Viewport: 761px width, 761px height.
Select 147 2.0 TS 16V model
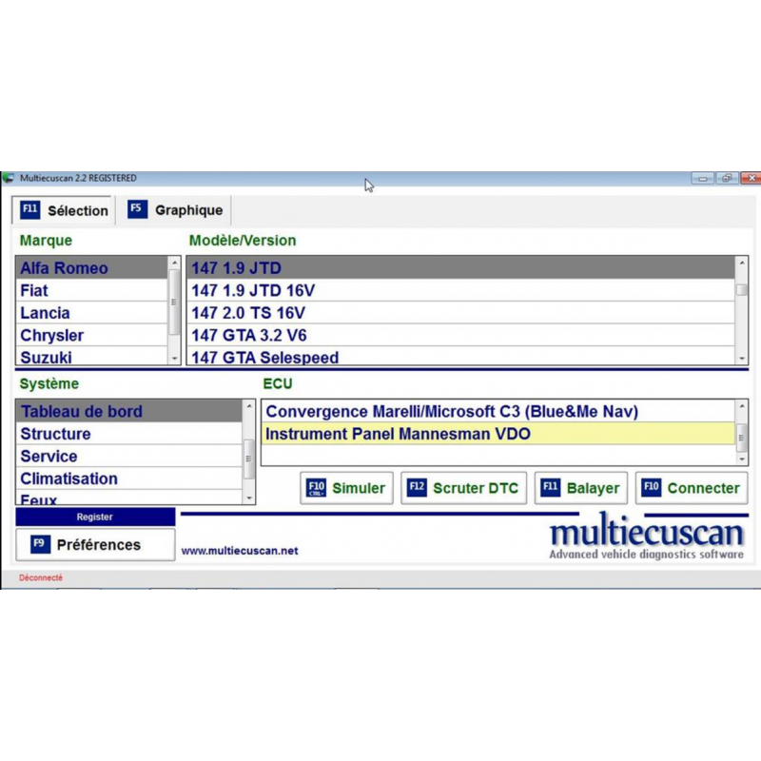pos(461,313)
